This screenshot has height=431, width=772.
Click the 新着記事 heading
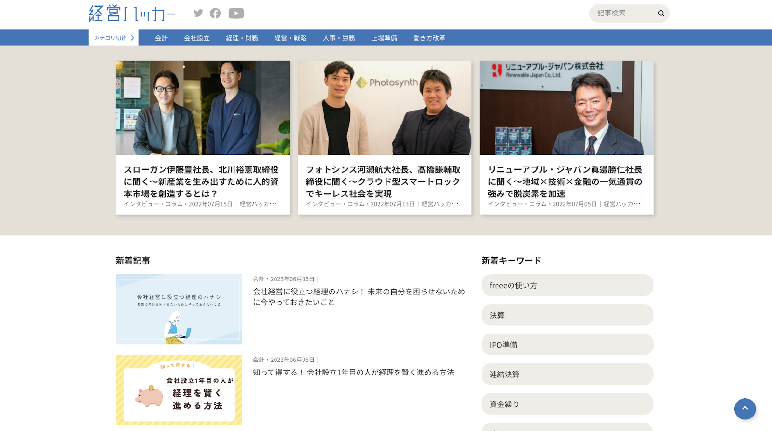pos(133,261)
